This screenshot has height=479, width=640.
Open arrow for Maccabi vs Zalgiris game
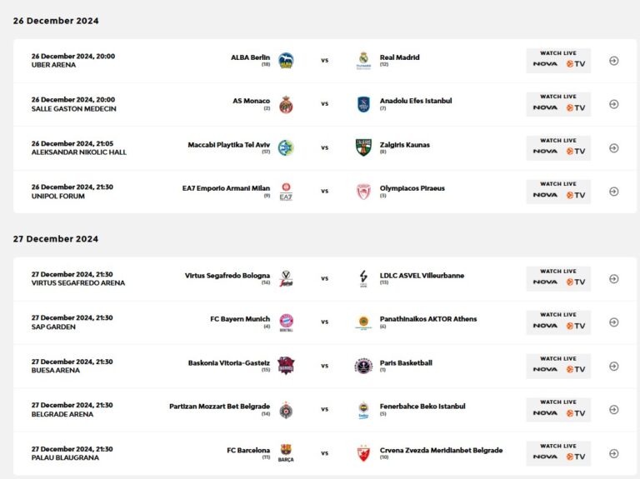tap(614, 148)
